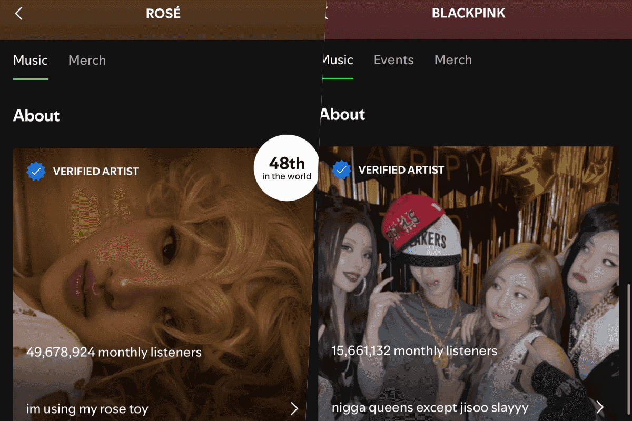Tap the back arrow beside ROSÉ
Image resolution: width=632 pixels, height=421 pixels.
point(19,13)
